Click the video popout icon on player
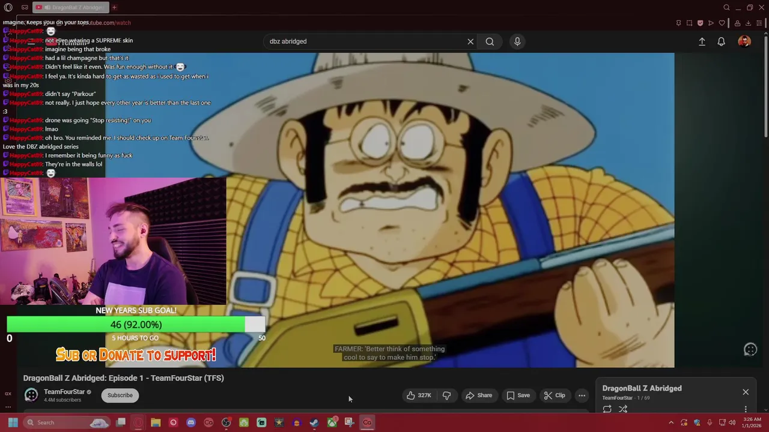Viewport: 769px width, 432px height. pyautogui.click(x=750, y=349)
